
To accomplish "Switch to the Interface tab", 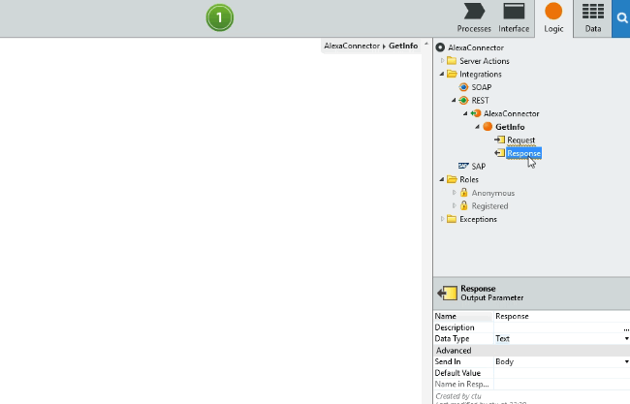I will point(514,18).
